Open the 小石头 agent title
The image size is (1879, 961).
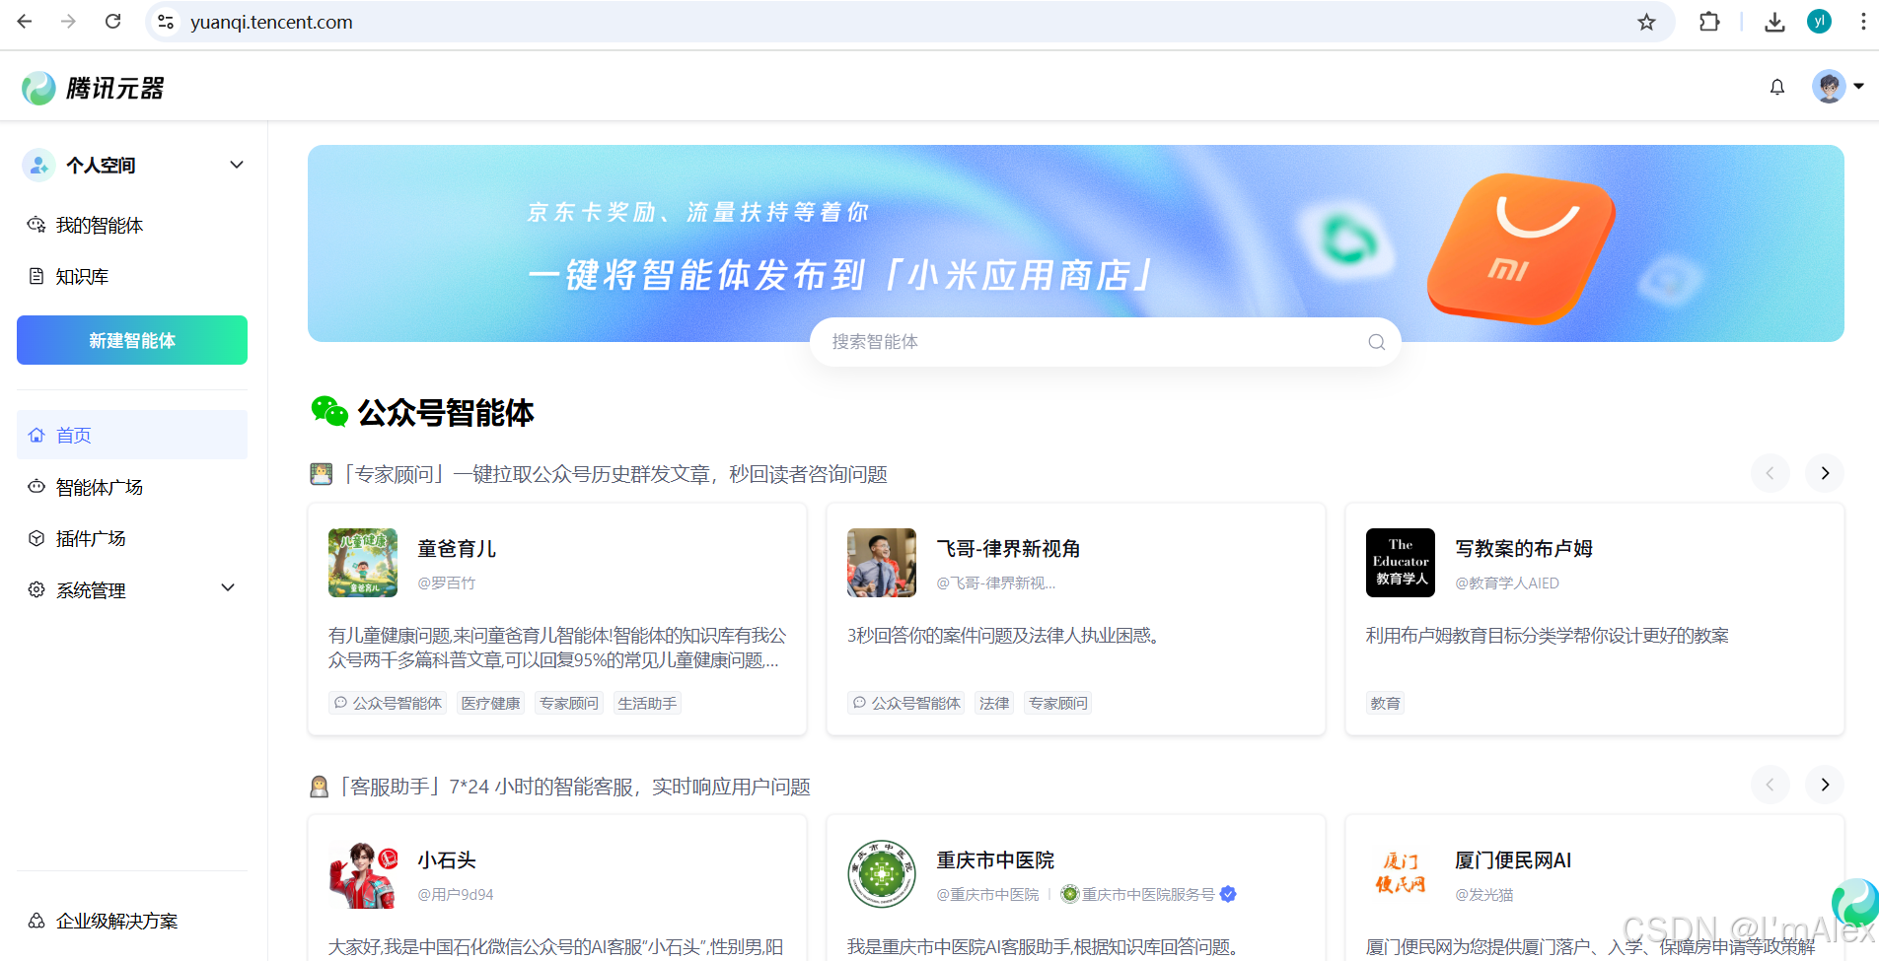coord(447,859)
